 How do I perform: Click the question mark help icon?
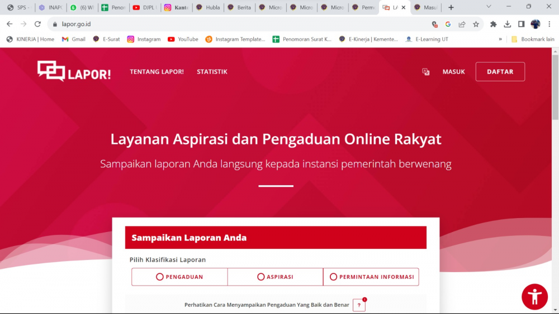[359, 305]
